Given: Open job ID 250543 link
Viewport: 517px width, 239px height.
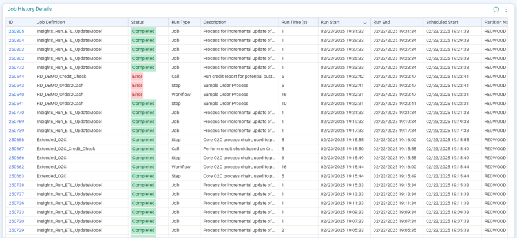Looking at the screenshot, I should [16, 86].
